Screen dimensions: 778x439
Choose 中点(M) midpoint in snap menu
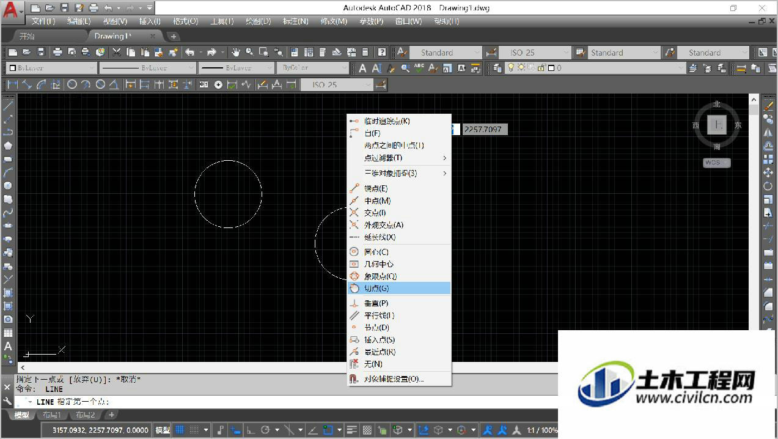tap(399, 201)
